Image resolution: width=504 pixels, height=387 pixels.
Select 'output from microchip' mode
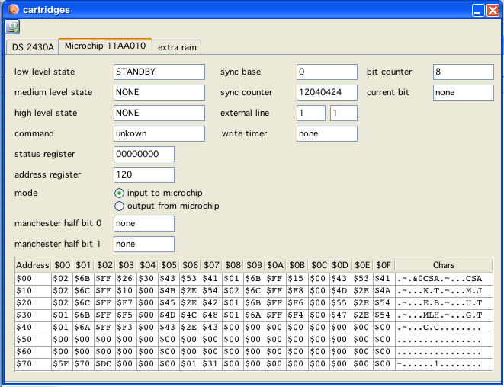point(119,206)
